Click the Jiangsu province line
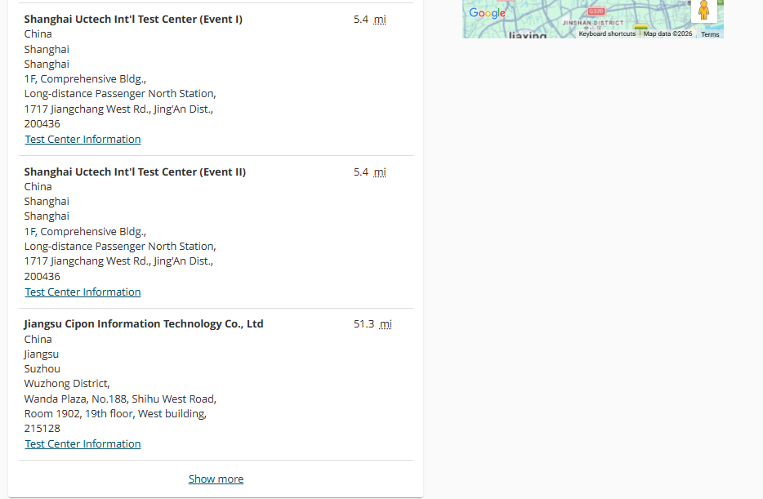 pos(42,354)
